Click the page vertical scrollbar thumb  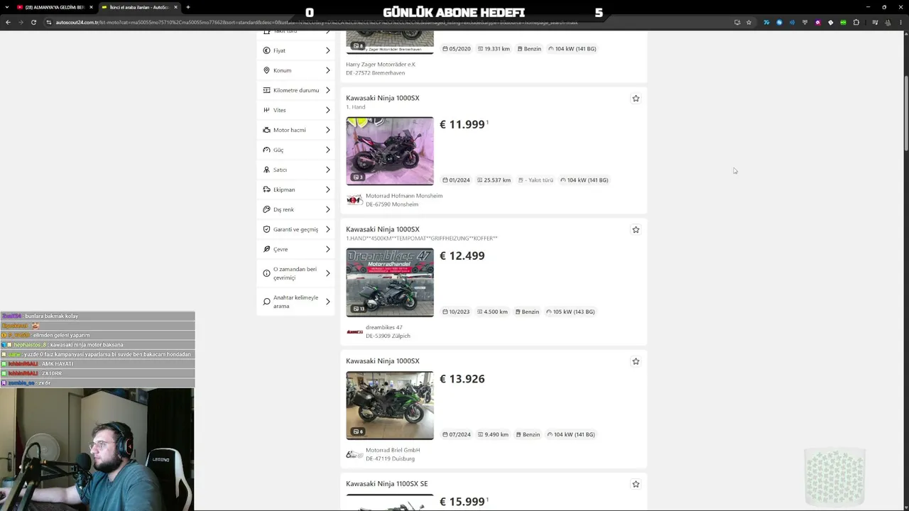[x=906, y=114]
